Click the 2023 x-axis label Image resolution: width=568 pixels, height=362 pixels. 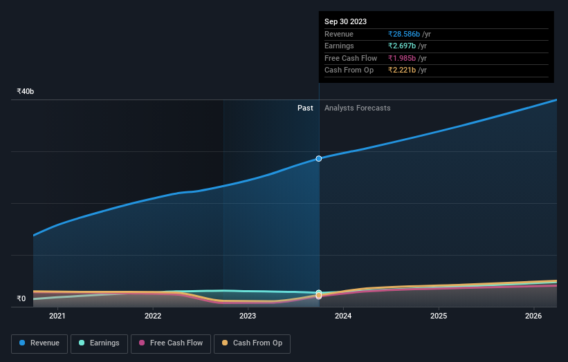point(248,316)
